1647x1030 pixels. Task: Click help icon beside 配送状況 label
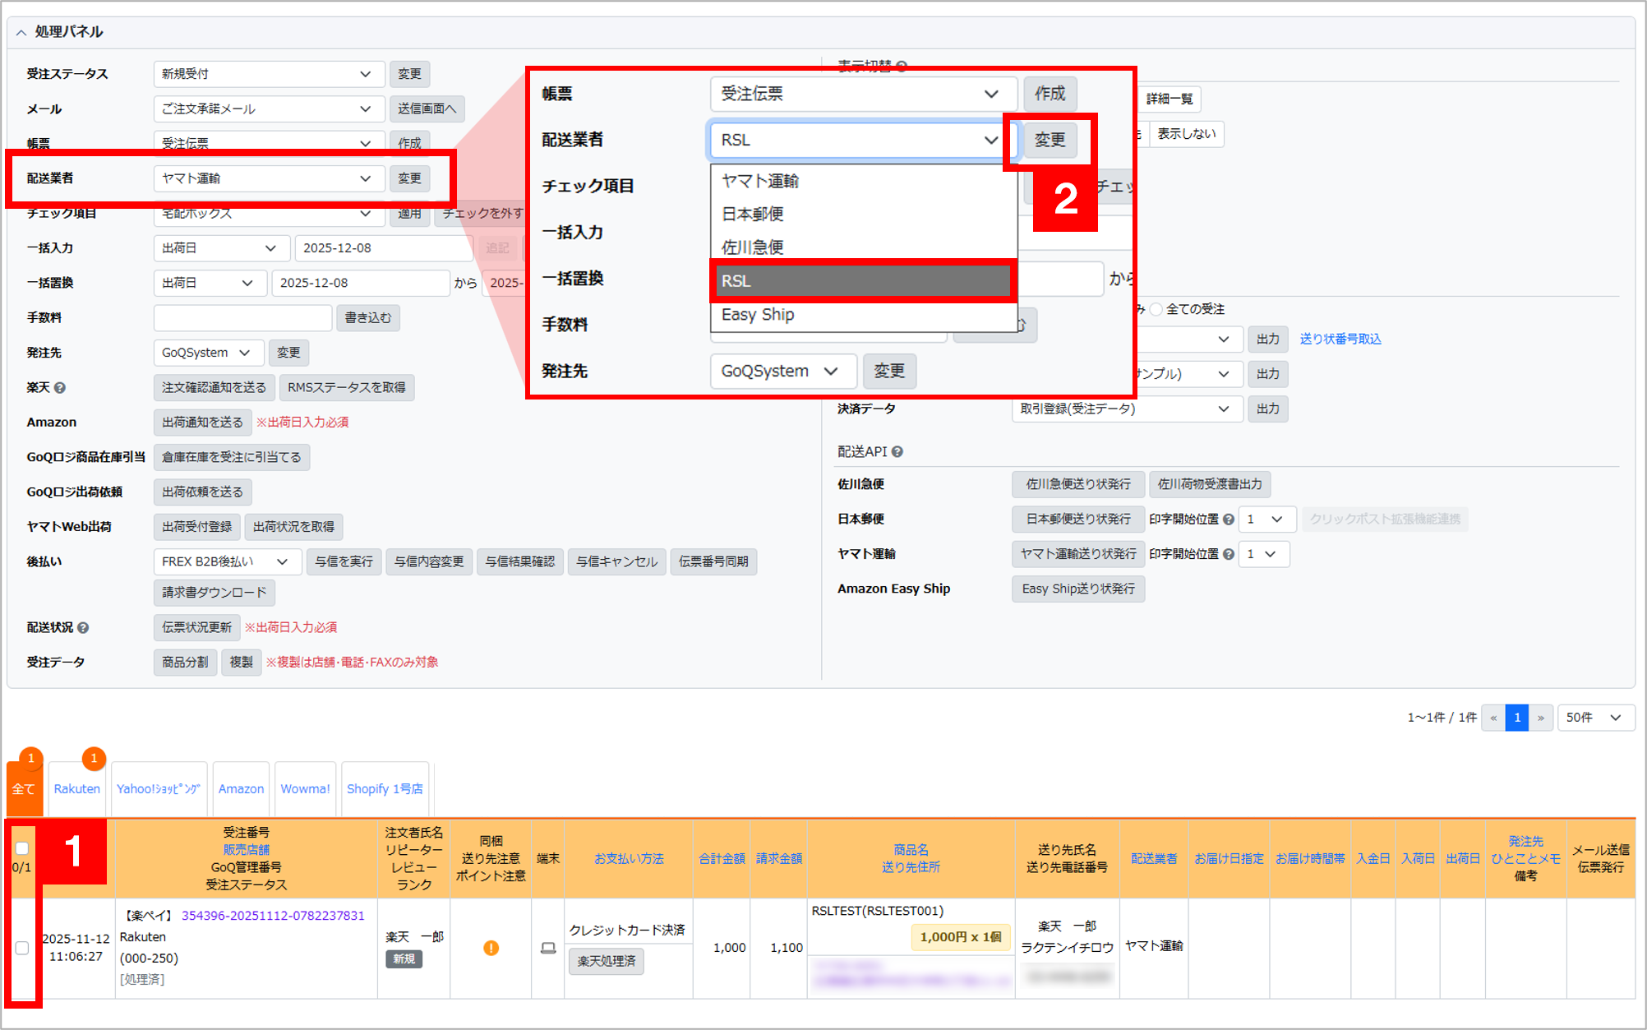(x=83, y=628)
